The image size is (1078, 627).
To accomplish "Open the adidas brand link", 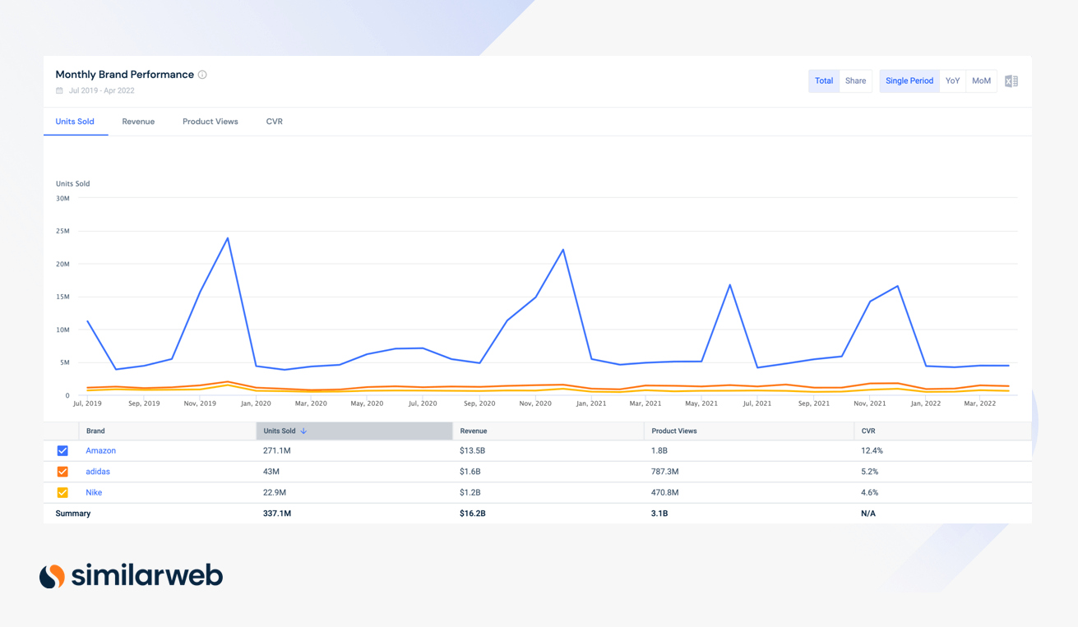I will click(98, 472).
